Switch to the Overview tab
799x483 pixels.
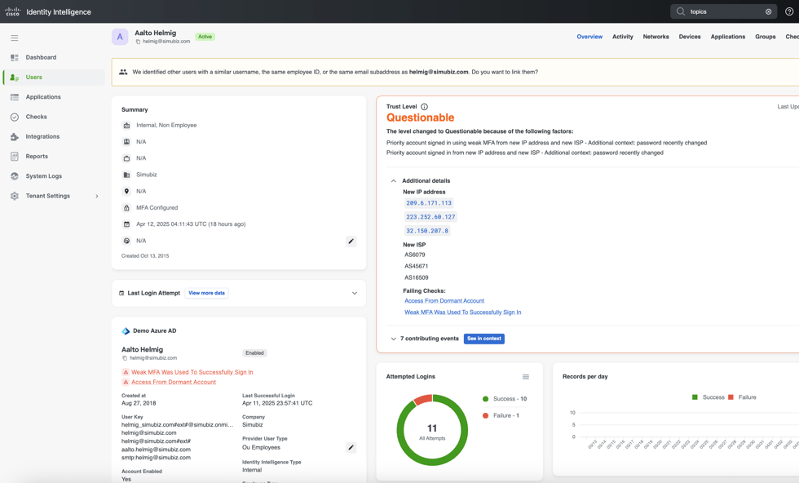[589, 37]
